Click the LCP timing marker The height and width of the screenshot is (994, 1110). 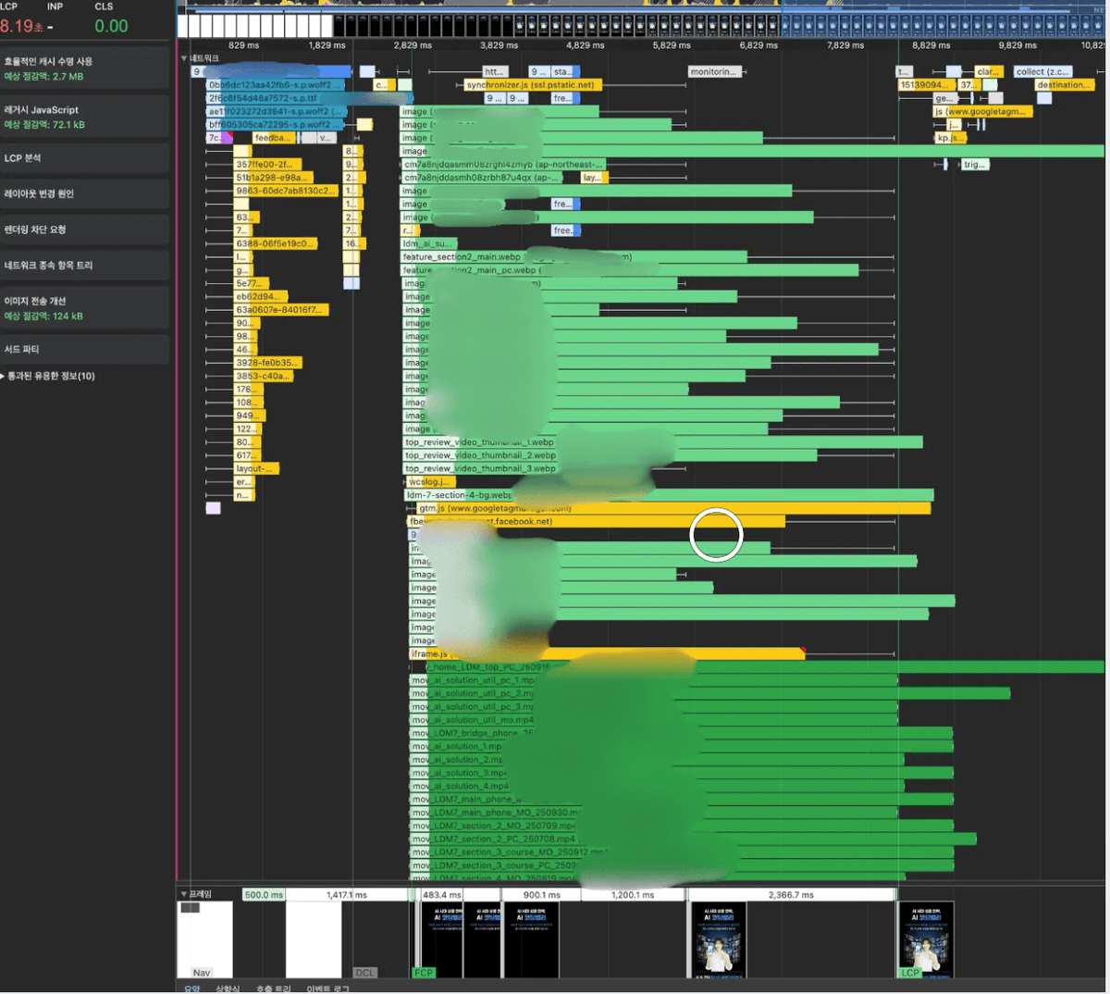tap(910, 973)
